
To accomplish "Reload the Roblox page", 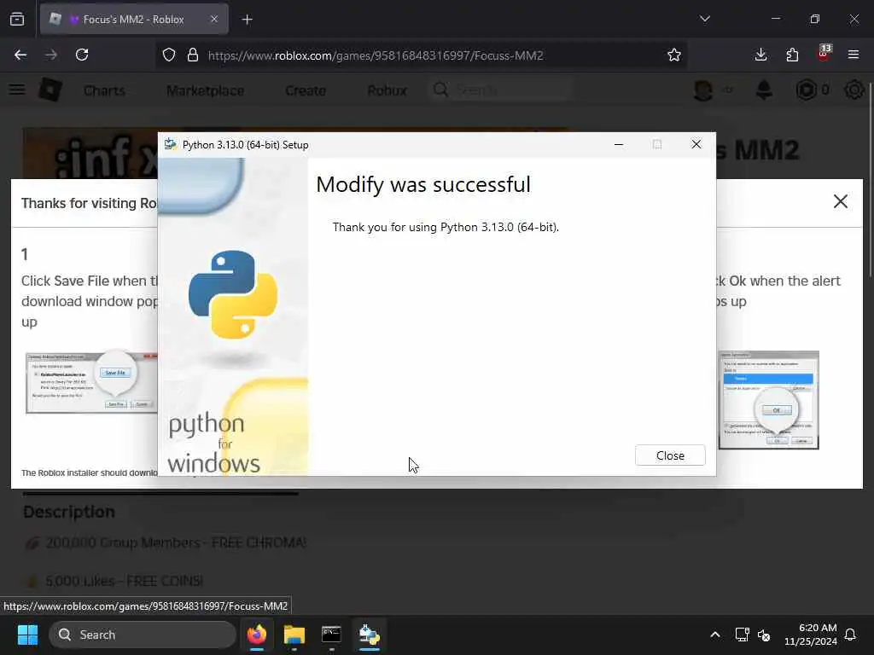I will 82,55.
